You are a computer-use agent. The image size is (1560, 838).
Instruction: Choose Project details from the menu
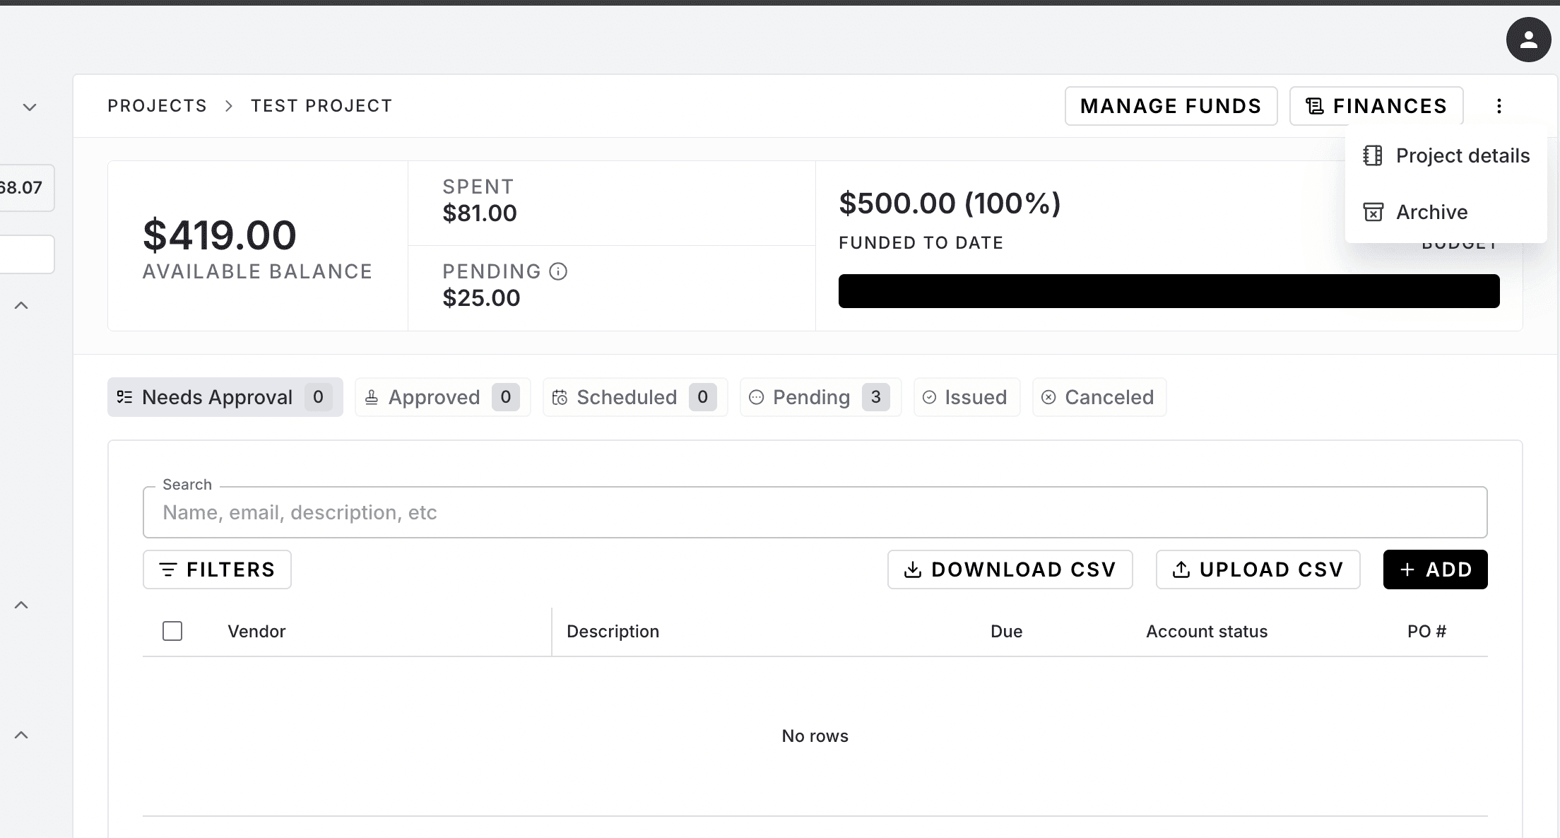1446,155
